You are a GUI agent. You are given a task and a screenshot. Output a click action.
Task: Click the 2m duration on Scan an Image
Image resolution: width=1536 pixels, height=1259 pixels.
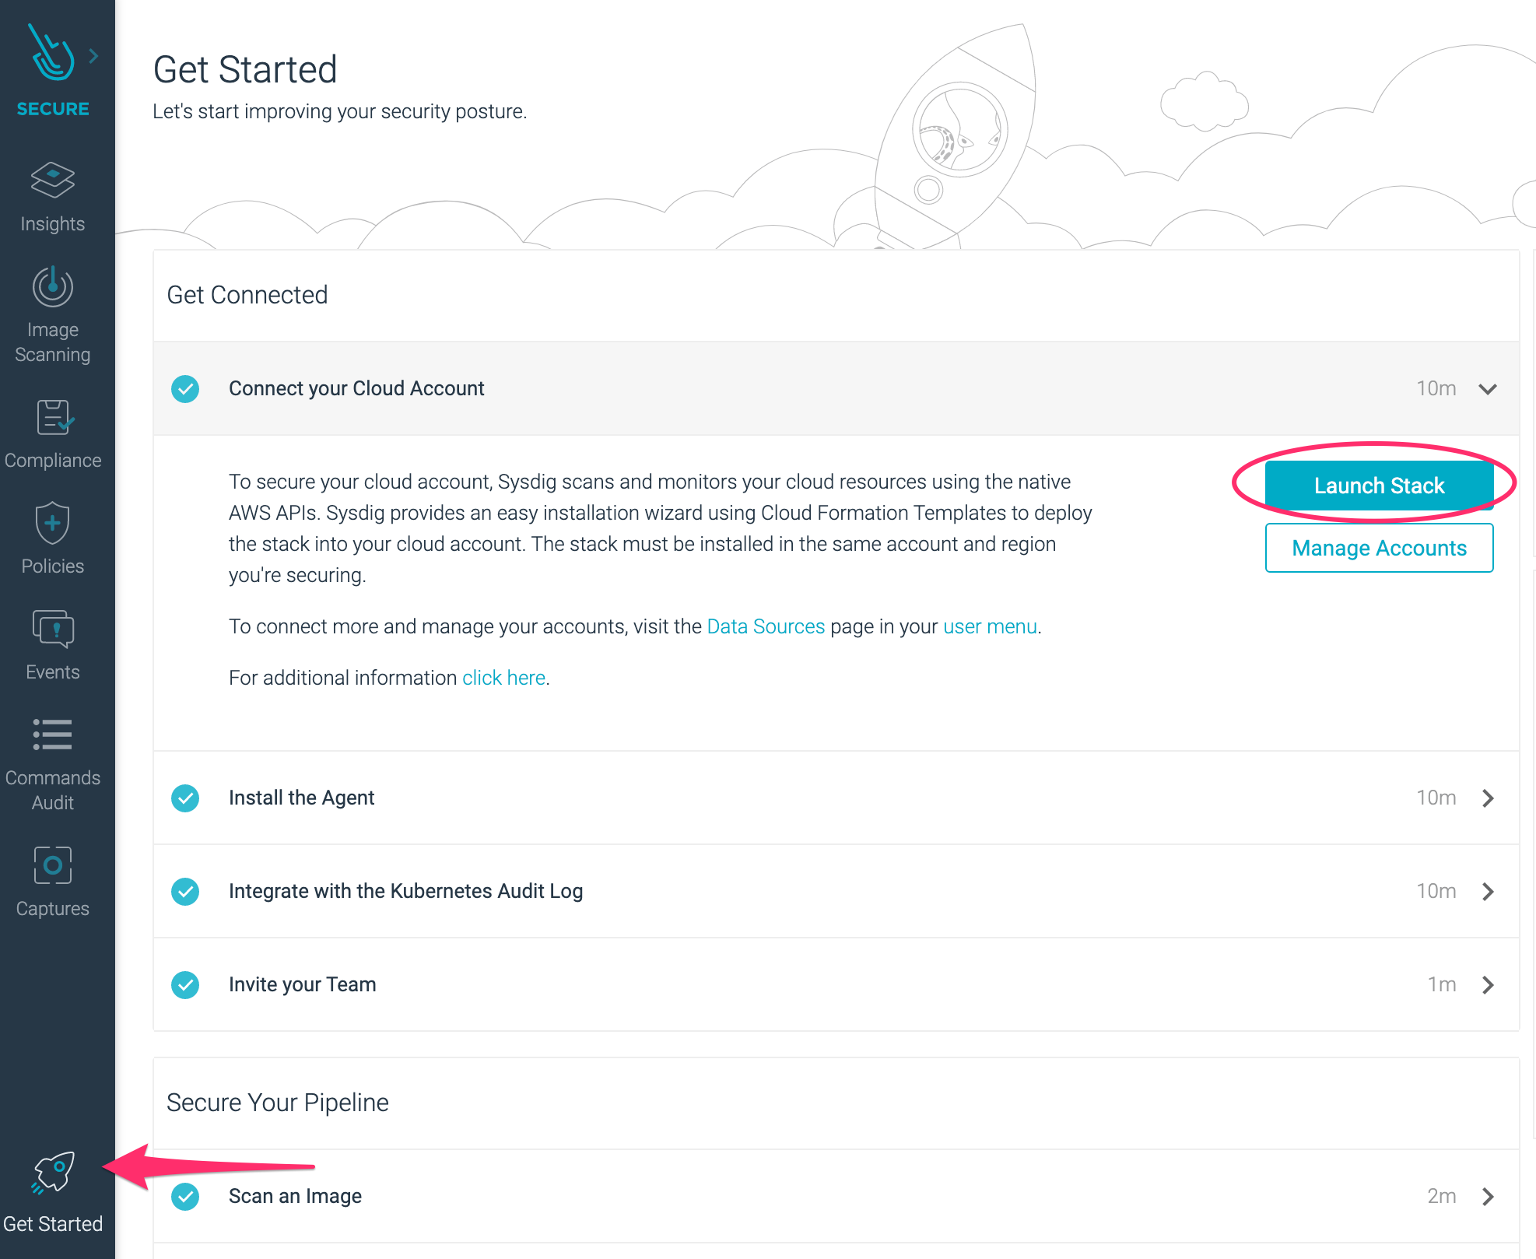point(1442,1196)
